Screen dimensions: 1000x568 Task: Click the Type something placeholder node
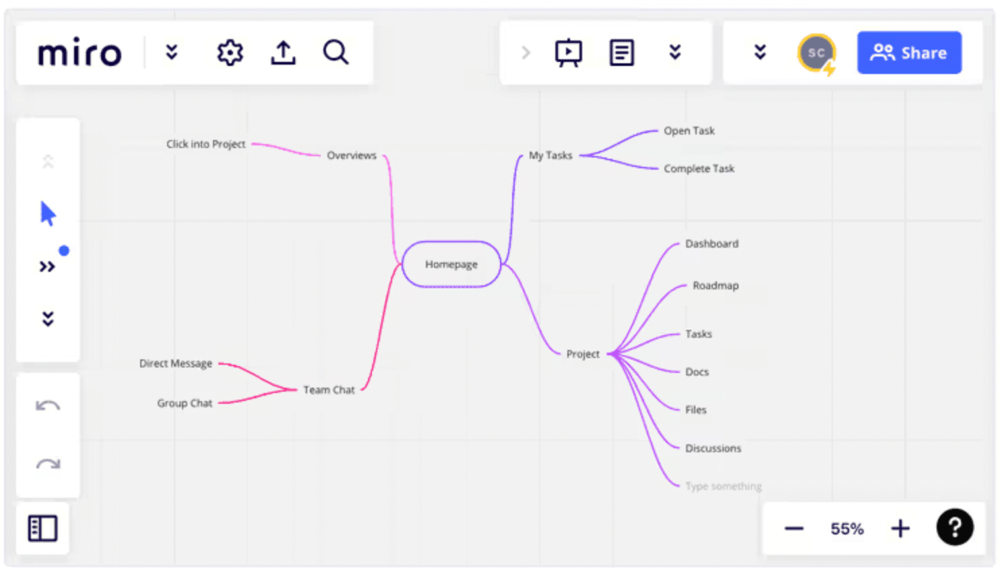tap(722, 486)
